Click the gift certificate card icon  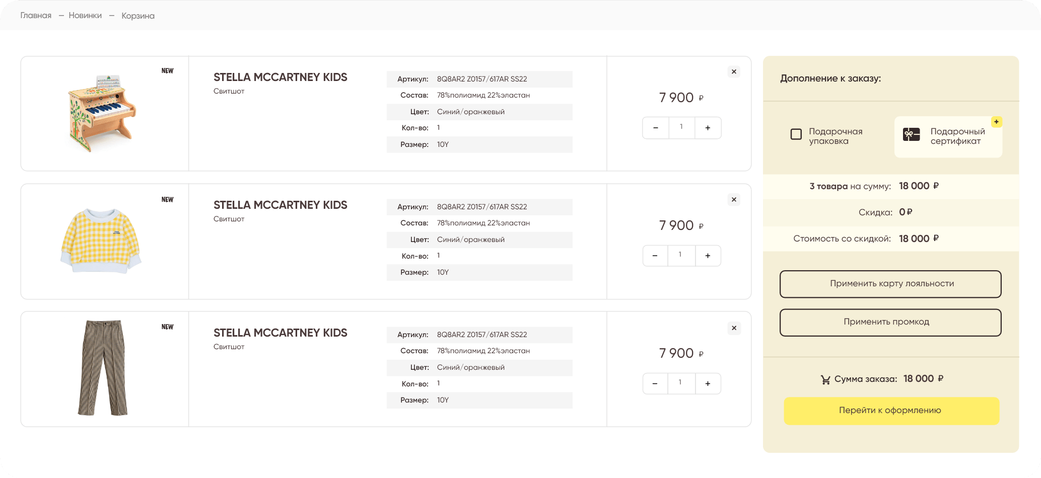pos(912,134)
